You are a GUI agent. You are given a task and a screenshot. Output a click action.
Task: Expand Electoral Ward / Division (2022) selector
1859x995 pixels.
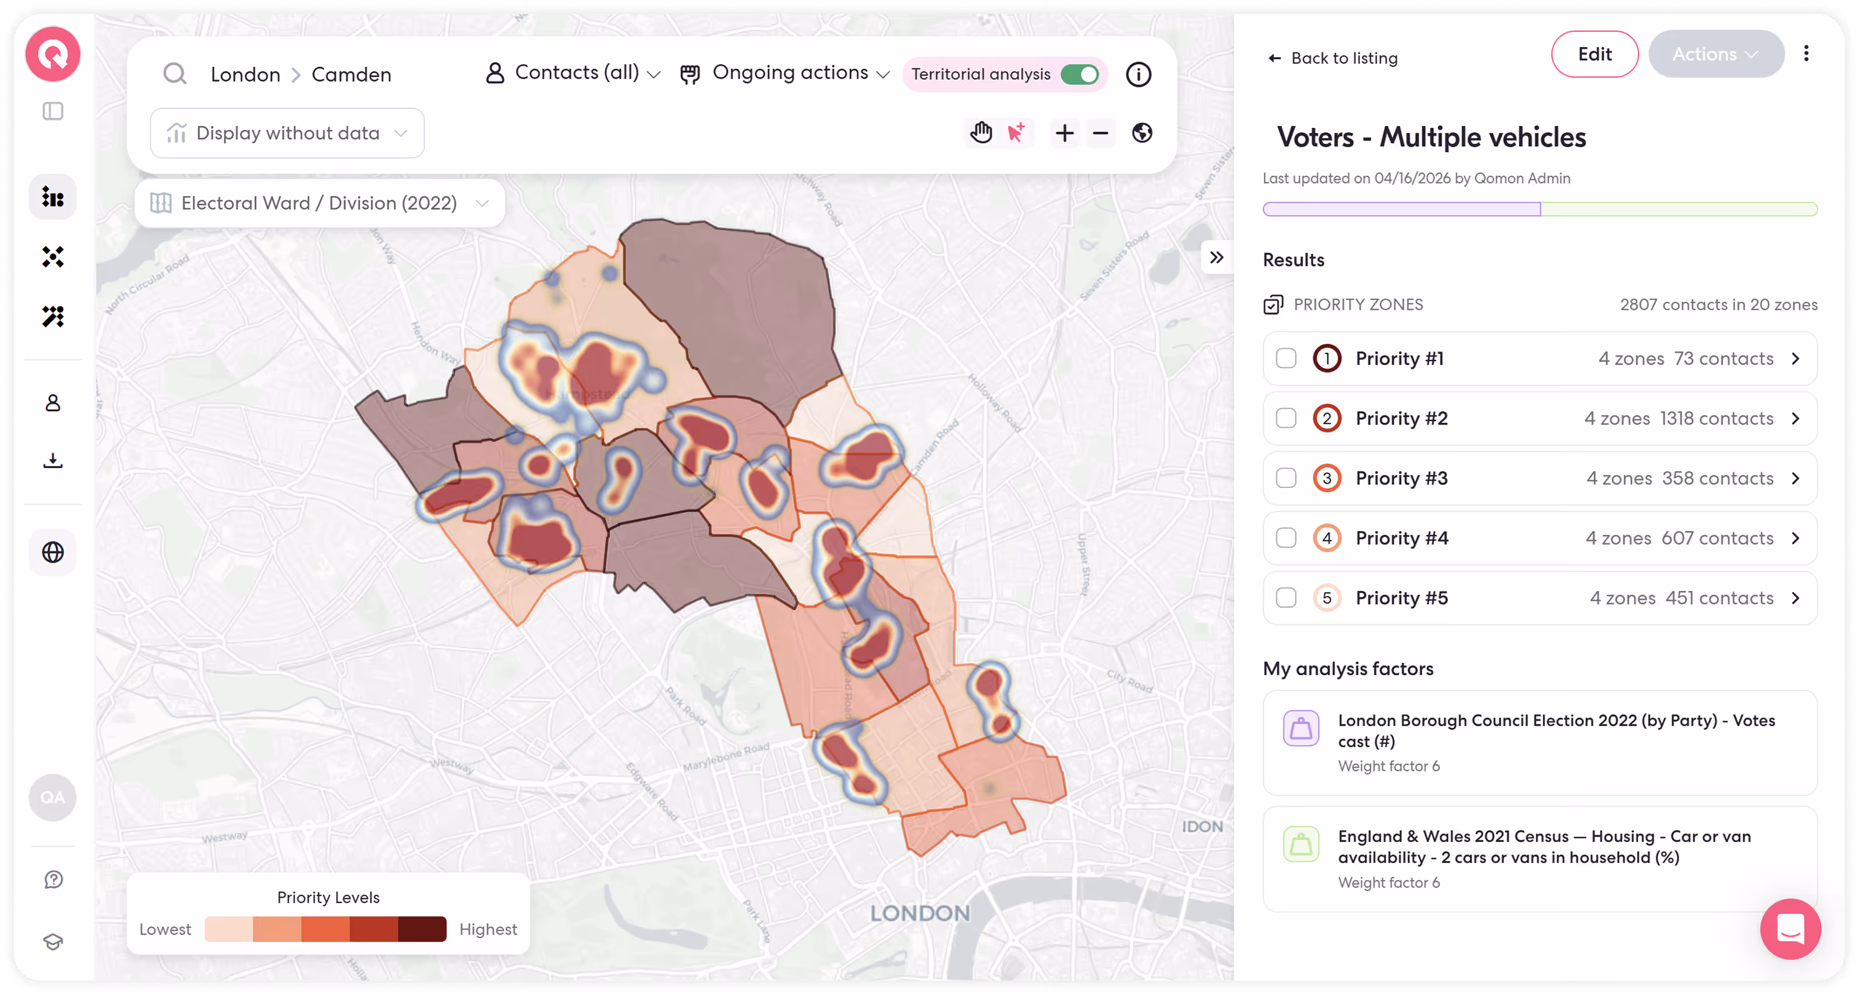[320, 203]
